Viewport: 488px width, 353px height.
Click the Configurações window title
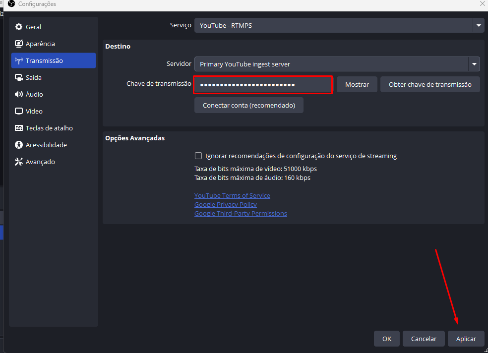pyautogui.click(x=37, y=4)
